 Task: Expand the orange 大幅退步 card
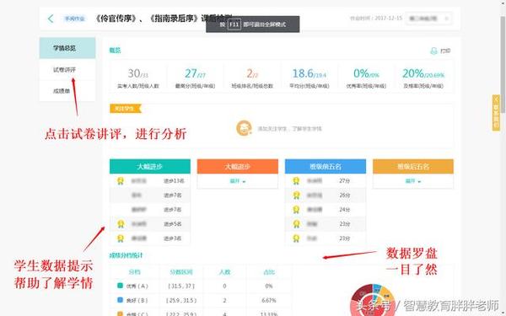[x=238, y=181]
